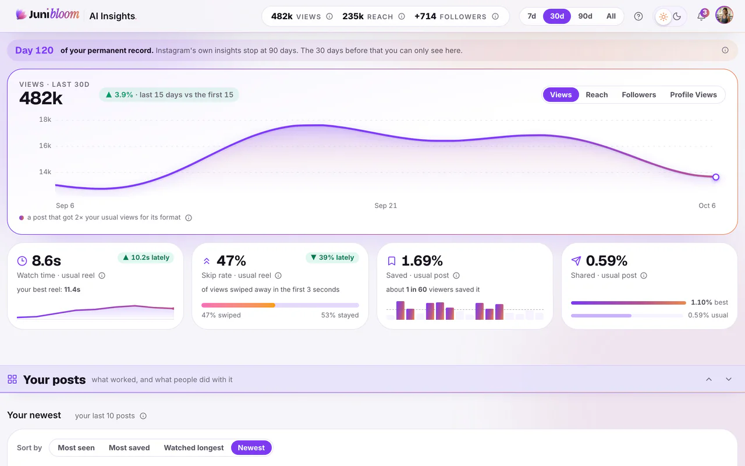Click info icon next to Saved label
Screen dimensions: 745x466
tap(456, 276)
